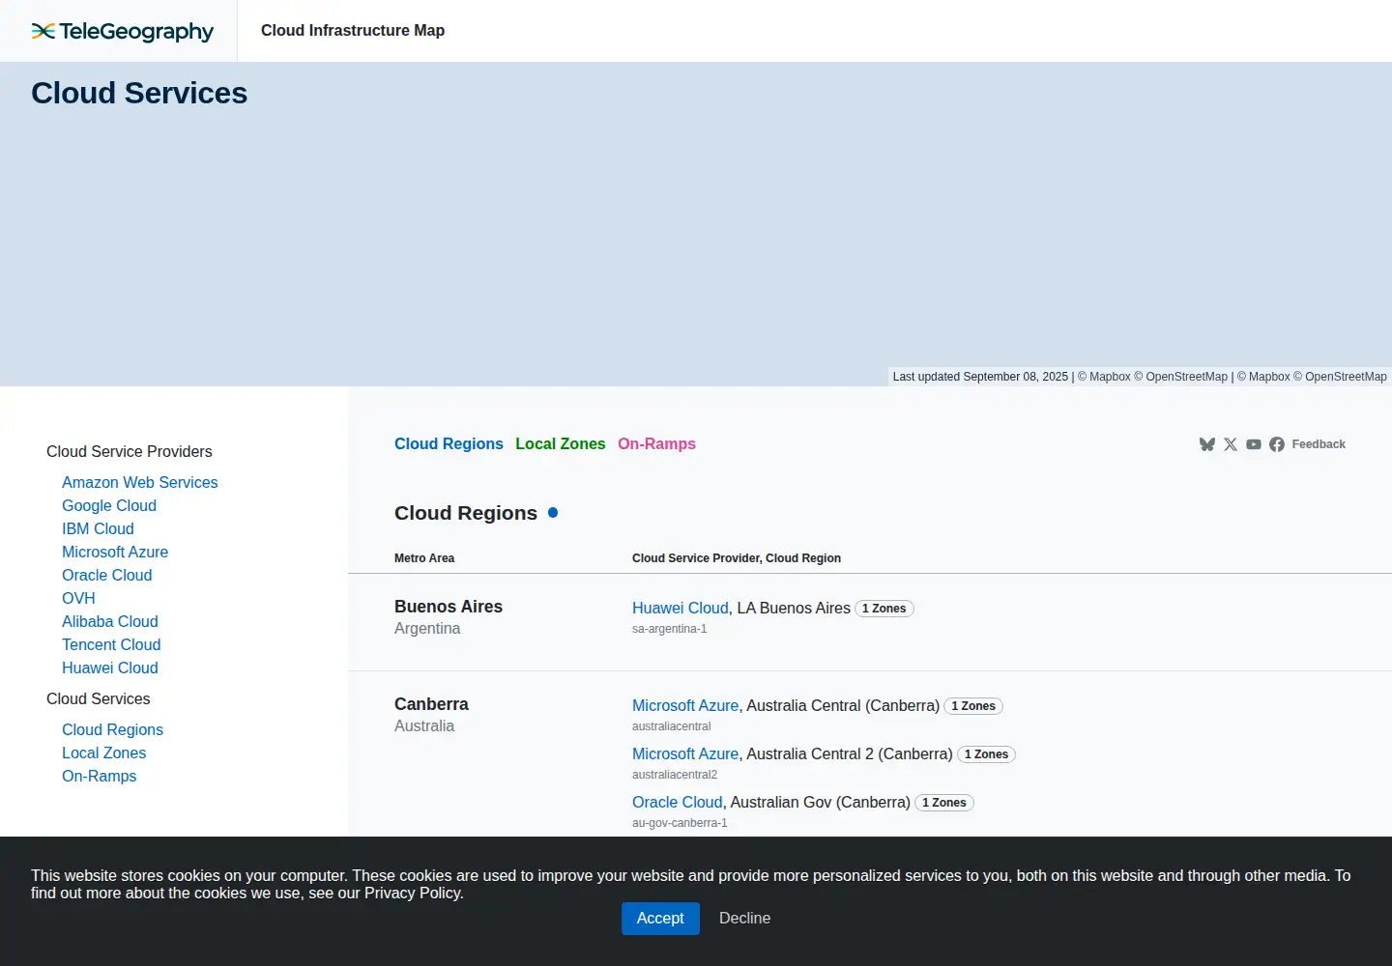Open OVH provider in sidebar
The width and height of the screenshot is (1392, 966).
coord(78,598)
